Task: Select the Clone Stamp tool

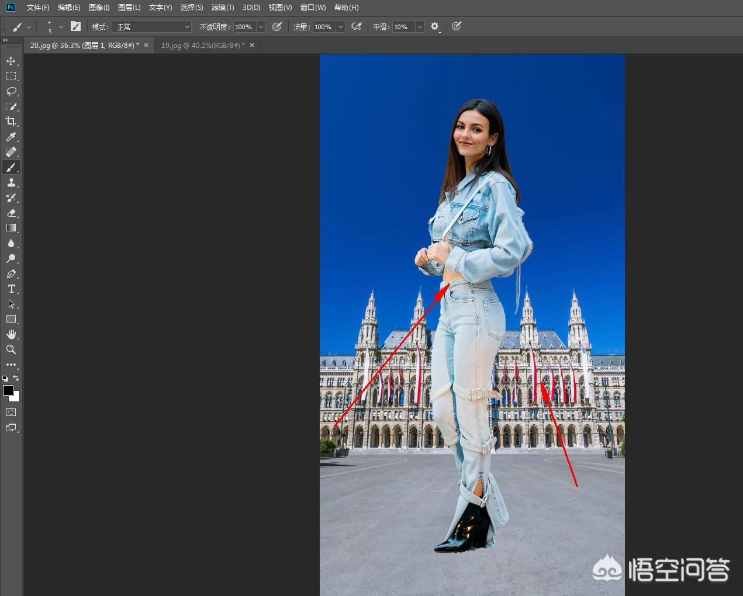Action: tap(11, 182)
